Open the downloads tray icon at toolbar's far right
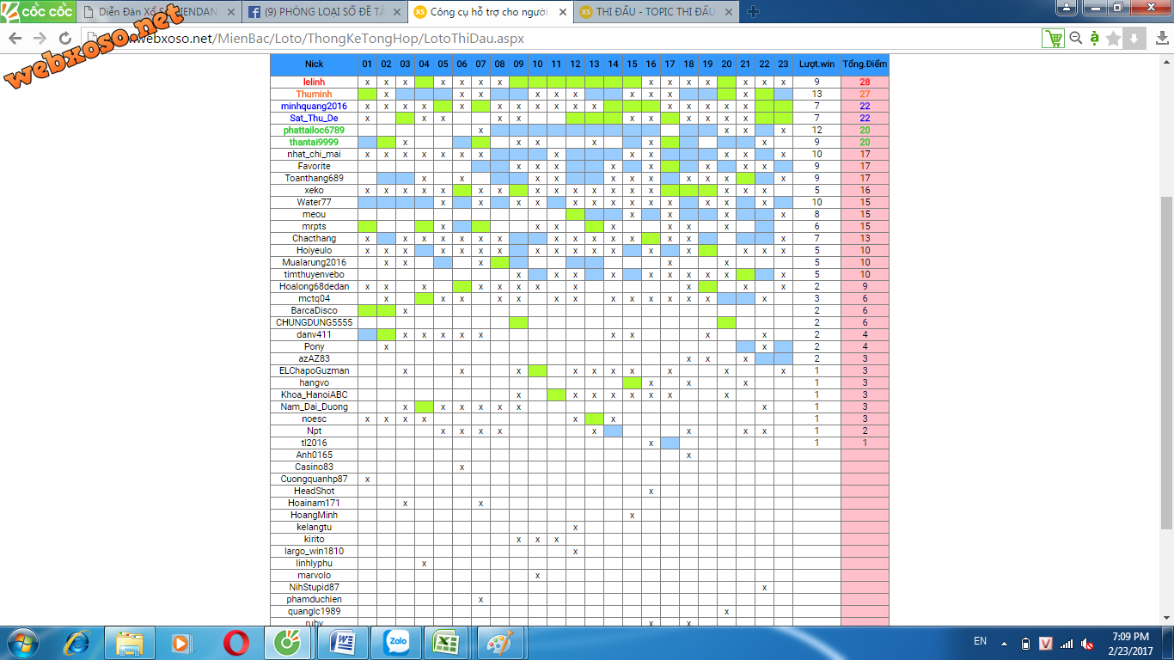This screenshot has height=660, width=1174. pos(1158,39)
